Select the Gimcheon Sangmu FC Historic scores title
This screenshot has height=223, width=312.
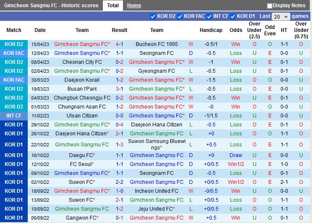(51, 6)
